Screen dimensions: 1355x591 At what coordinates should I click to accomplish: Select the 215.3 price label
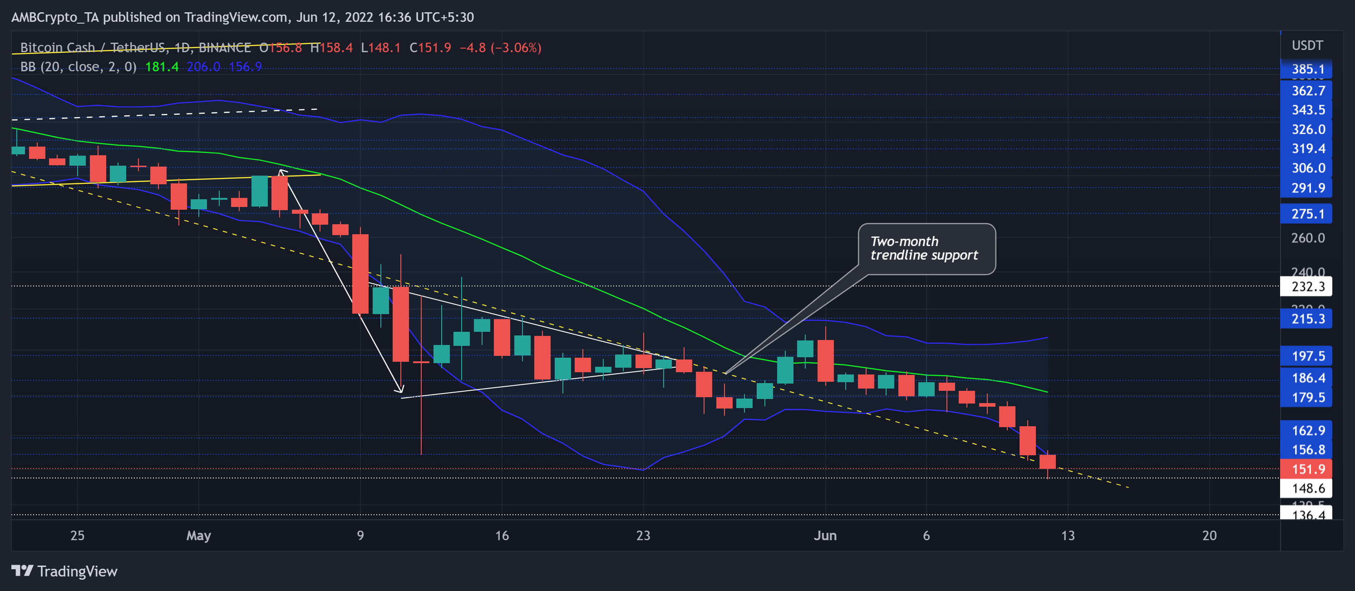(x=1306, y=319)
